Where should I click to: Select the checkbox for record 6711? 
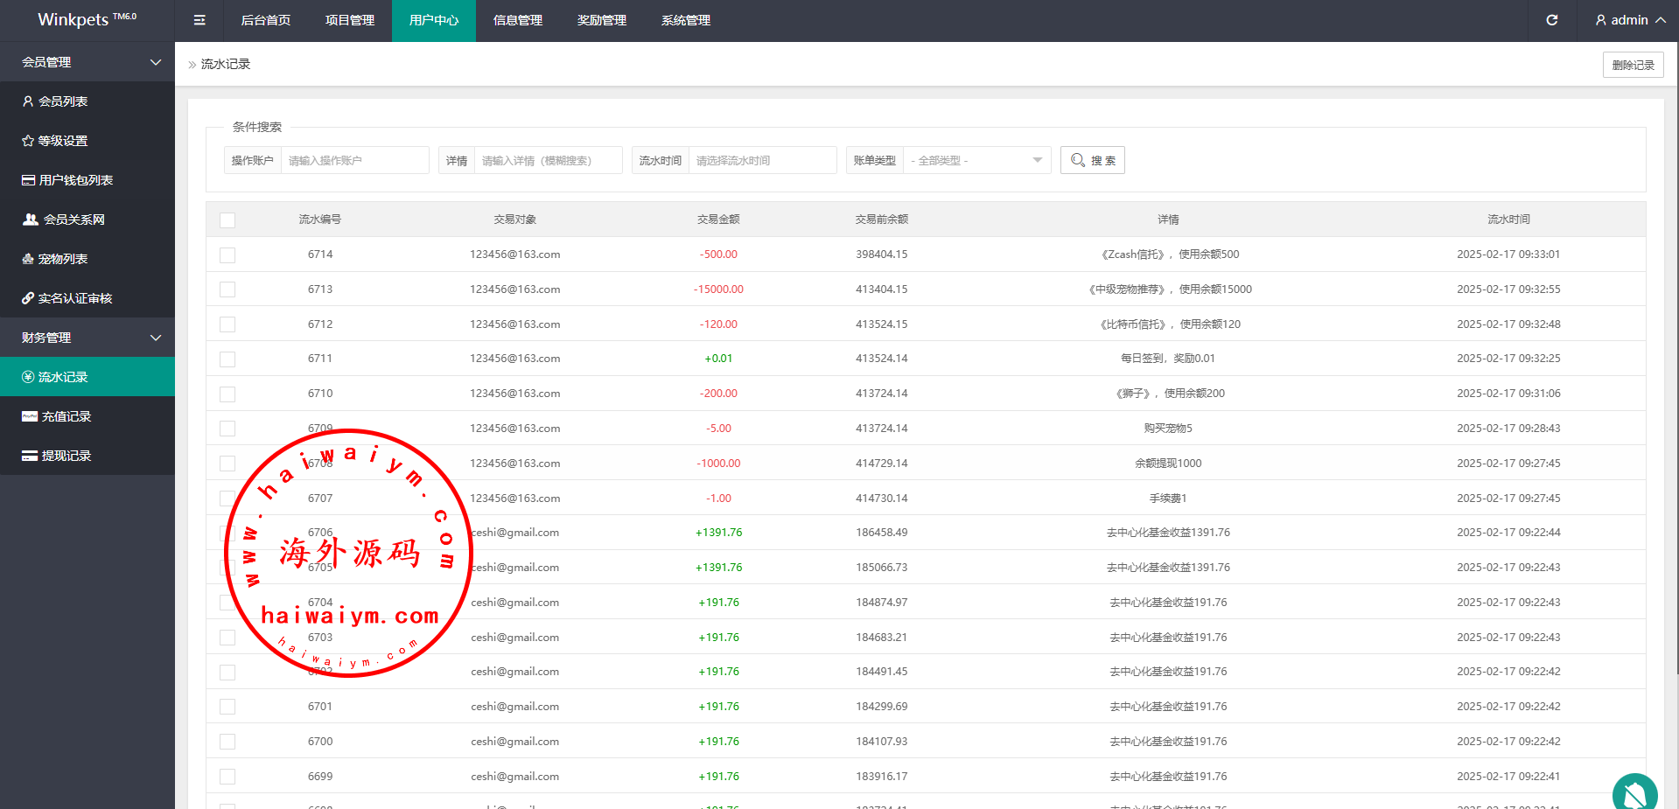pyautogui.click(x=227, y=359)
